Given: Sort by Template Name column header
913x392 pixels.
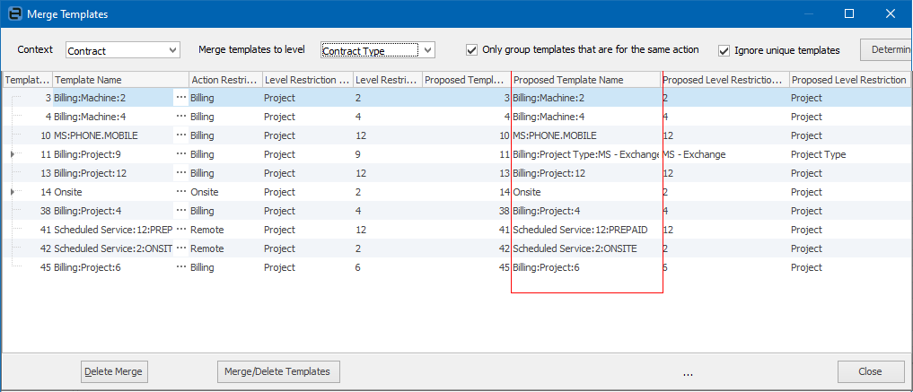Looking at the screenshot, I should coord(120,80).
